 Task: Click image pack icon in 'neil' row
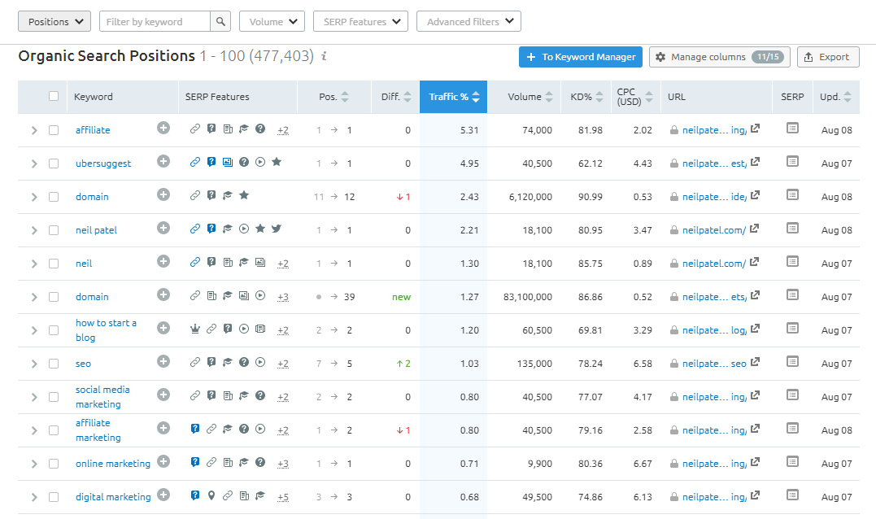coord(260,262)
